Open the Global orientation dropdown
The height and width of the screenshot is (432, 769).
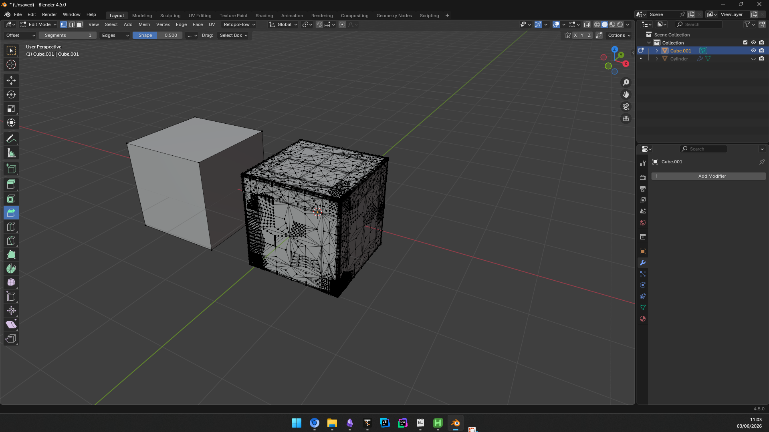coord(283,24)
